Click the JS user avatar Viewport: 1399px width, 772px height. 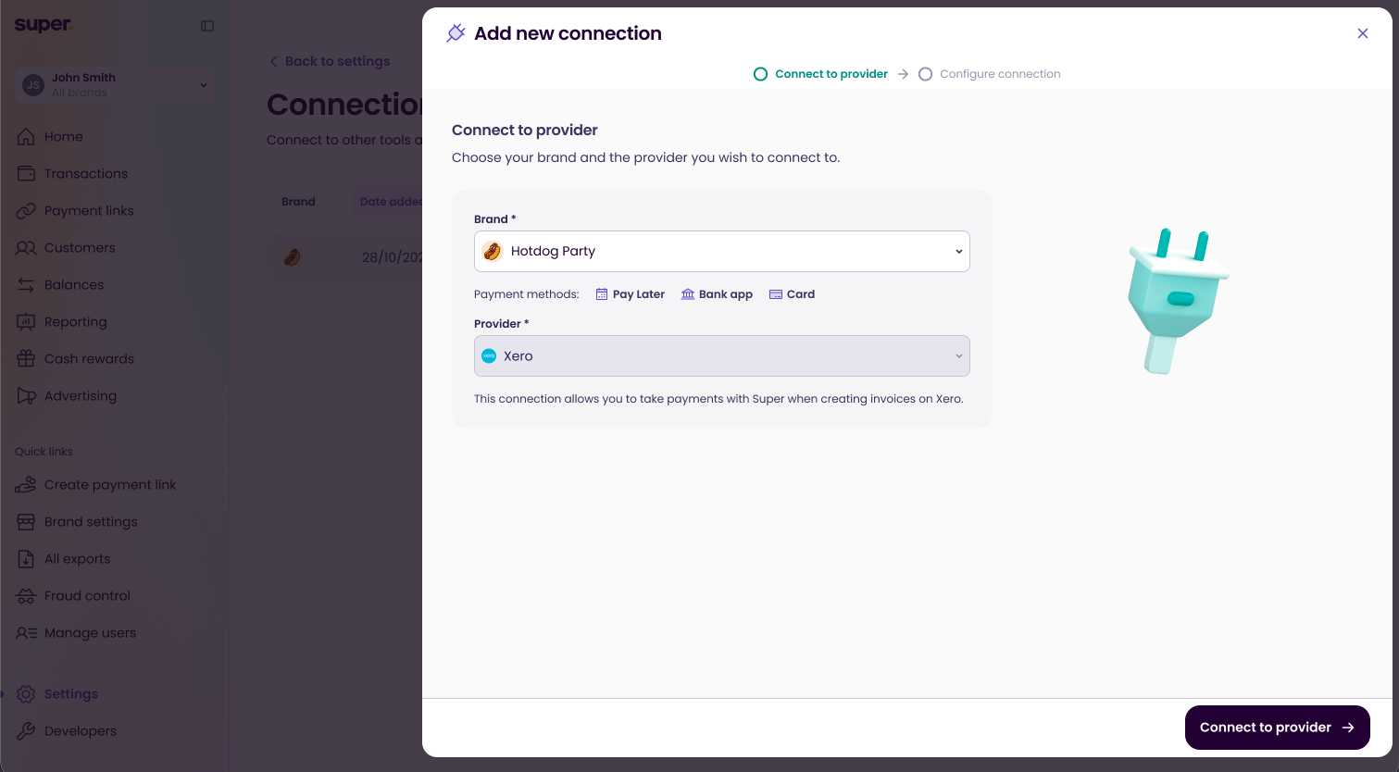[x=33, y=85]
